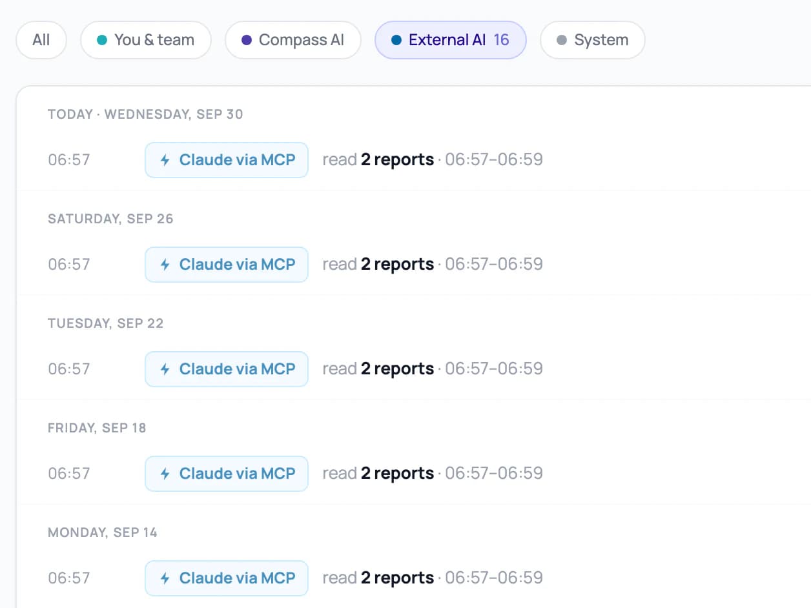Image resolution: width=811 pixels, height=608 pixels.
Task: Open Claude via MCP badge for Sep 14
Action: pos(227,578)
